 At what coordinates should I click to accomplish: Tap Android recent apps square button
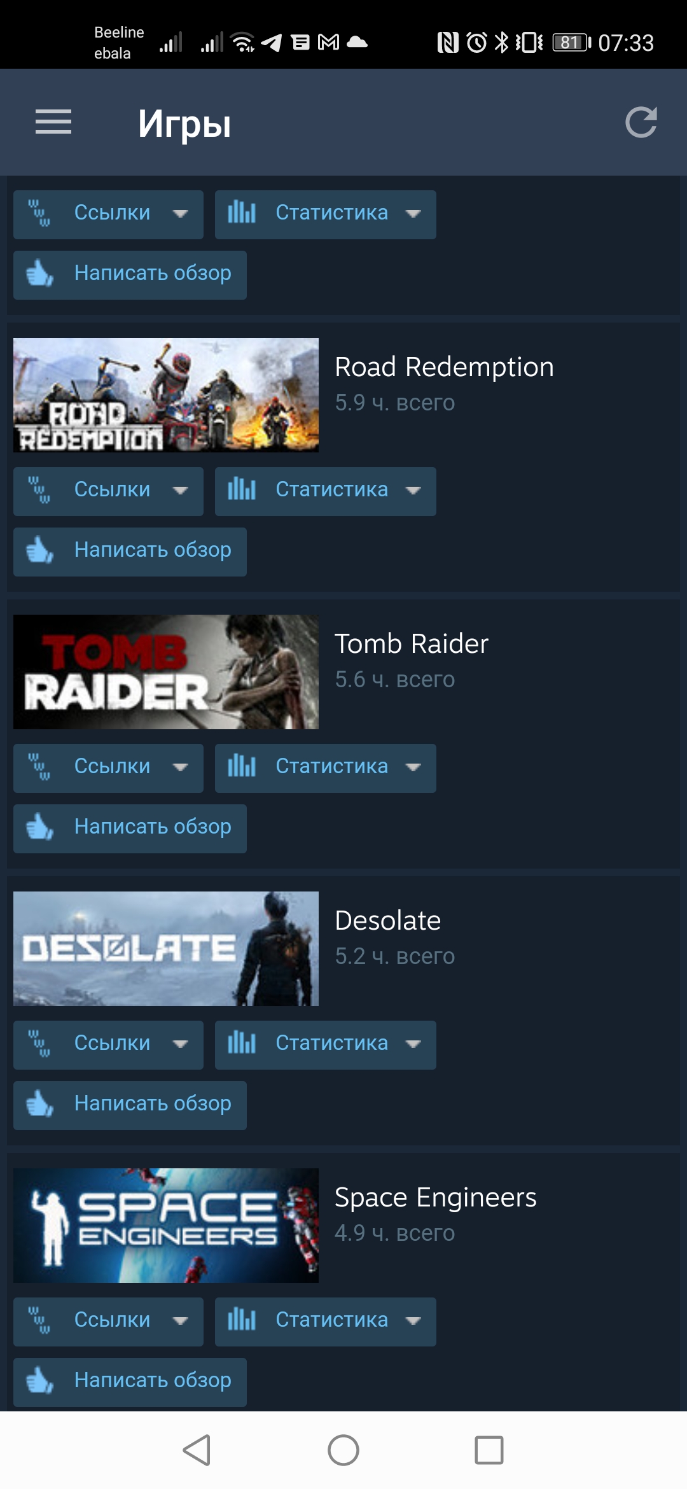[489, 1450]
